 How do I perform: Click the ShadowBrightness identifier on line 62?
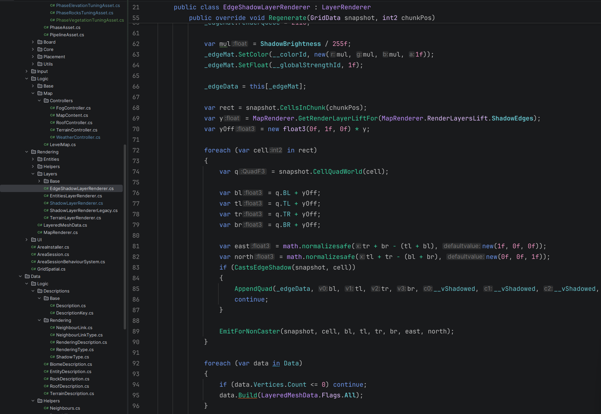point(291,44)
